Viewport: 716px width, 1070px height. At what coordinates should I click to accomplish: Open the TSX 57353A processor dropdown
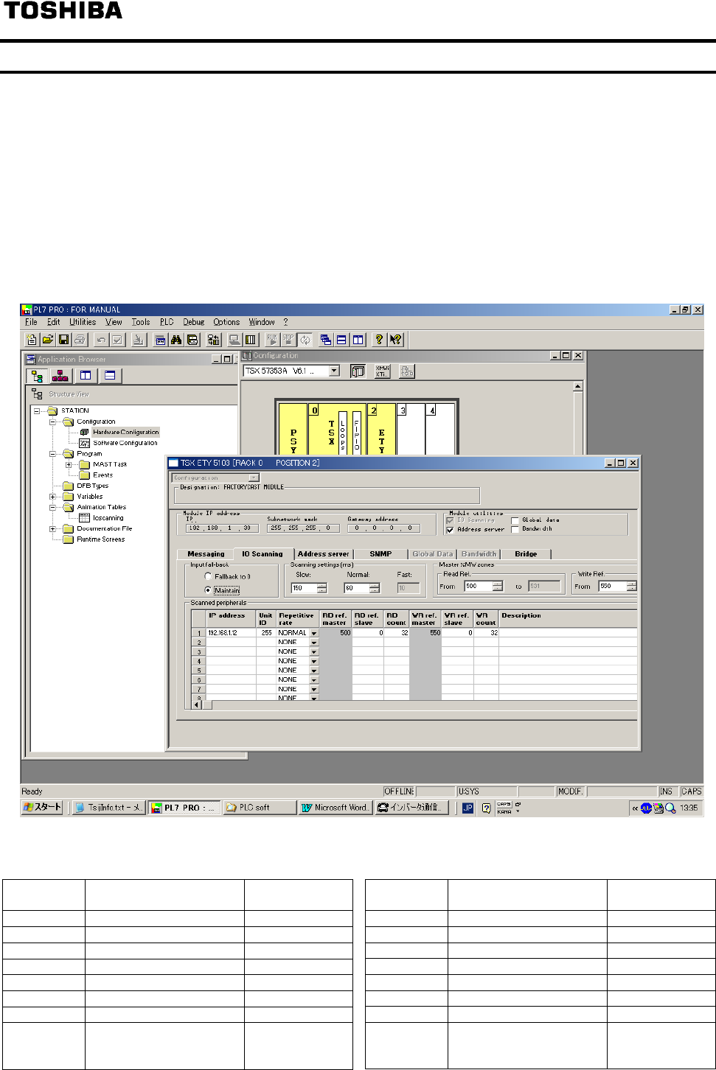point(334,371)
